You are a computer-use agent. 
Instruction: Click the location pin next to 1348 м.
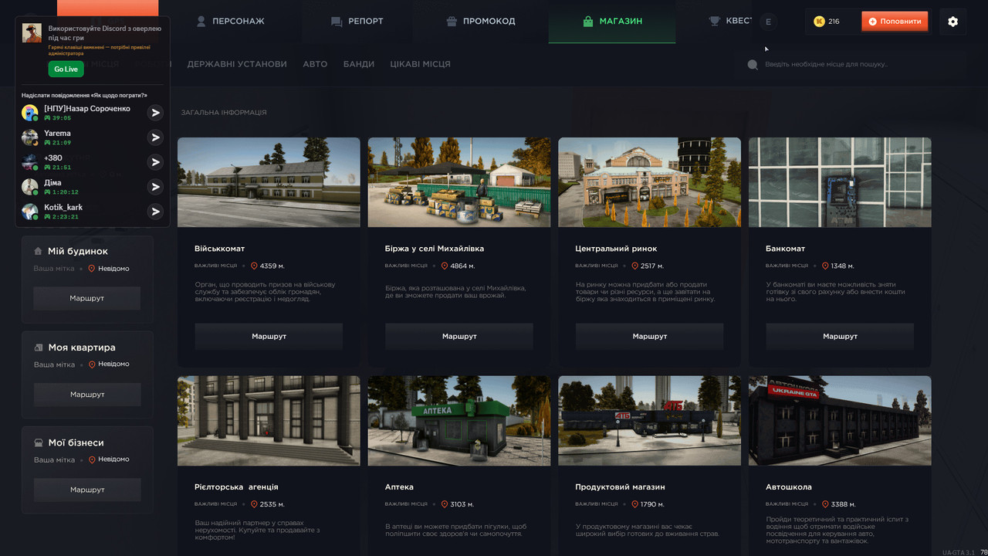point(825,266)
